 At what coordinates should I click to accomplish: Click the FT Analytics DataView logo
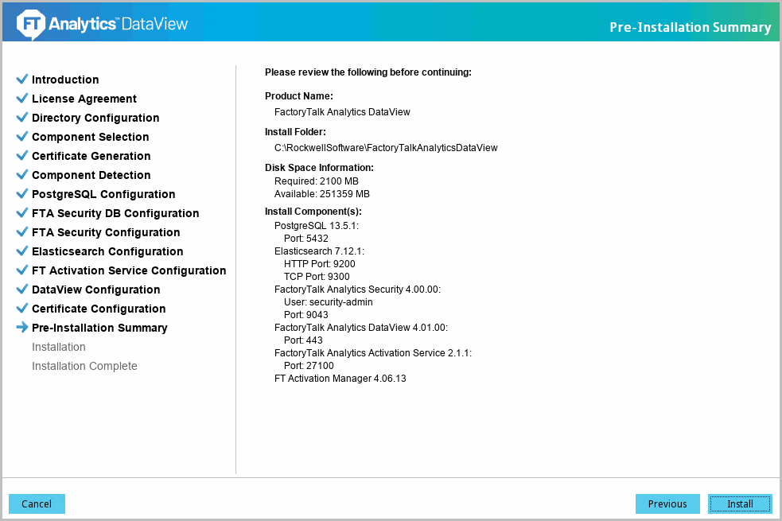103,25
